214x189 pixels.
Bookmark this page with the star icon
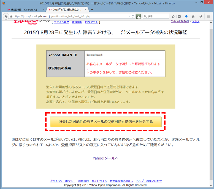tap(173, 16)
